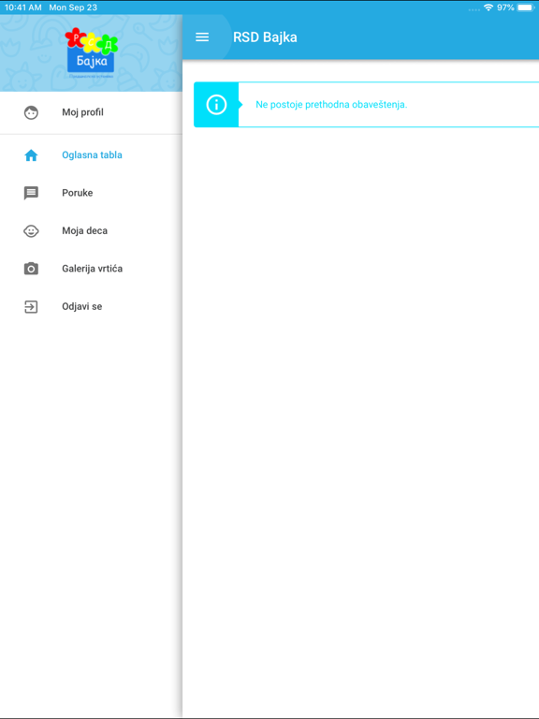
Task: Select Oglasna tabla in sidebar
Action: pos(91,155)
